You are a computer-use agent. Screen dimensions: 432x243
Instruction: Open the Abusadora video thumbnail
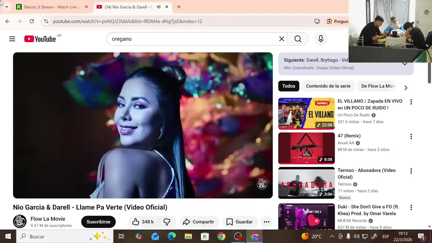(306, 183)
